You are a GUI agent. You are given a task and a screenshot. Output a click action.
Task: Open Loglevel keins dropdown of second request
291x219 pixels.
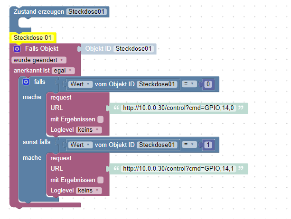89,191
